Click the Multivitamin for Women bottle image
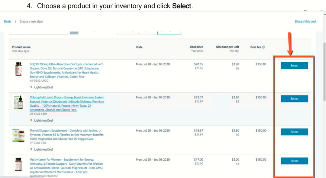The height and width of the screenshot is (178, 326). point(18,165)
